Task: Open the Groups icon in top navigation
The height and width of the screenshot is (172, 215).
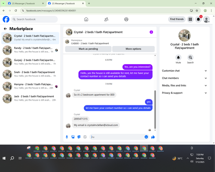Action: coord(126,19)
